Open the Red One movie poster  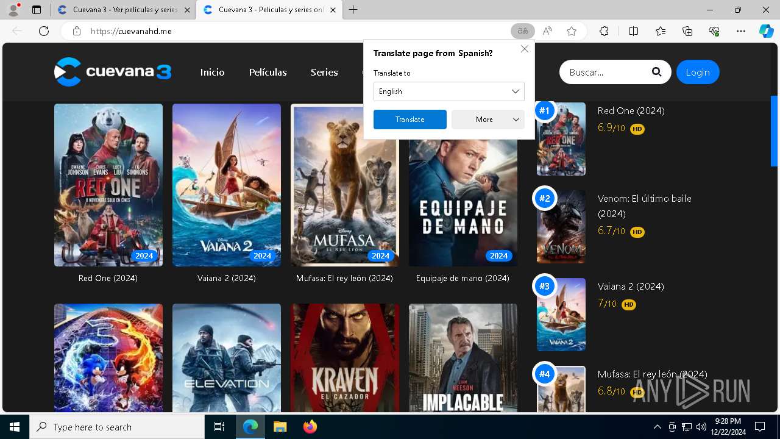(108, 185)
